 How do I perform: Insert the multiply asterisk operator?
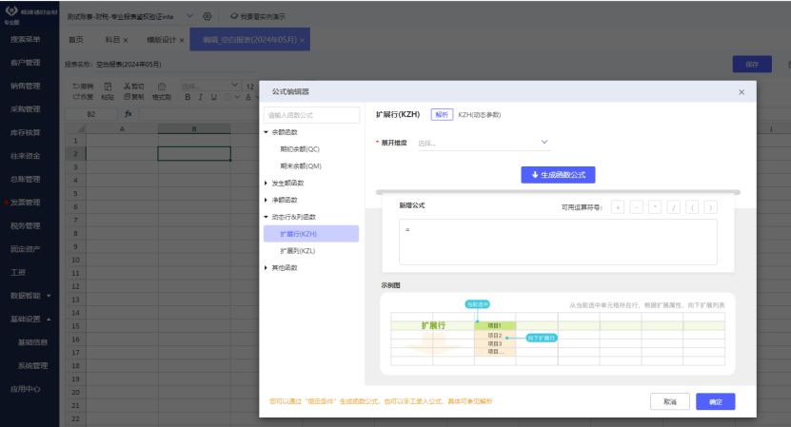[655, 207]
